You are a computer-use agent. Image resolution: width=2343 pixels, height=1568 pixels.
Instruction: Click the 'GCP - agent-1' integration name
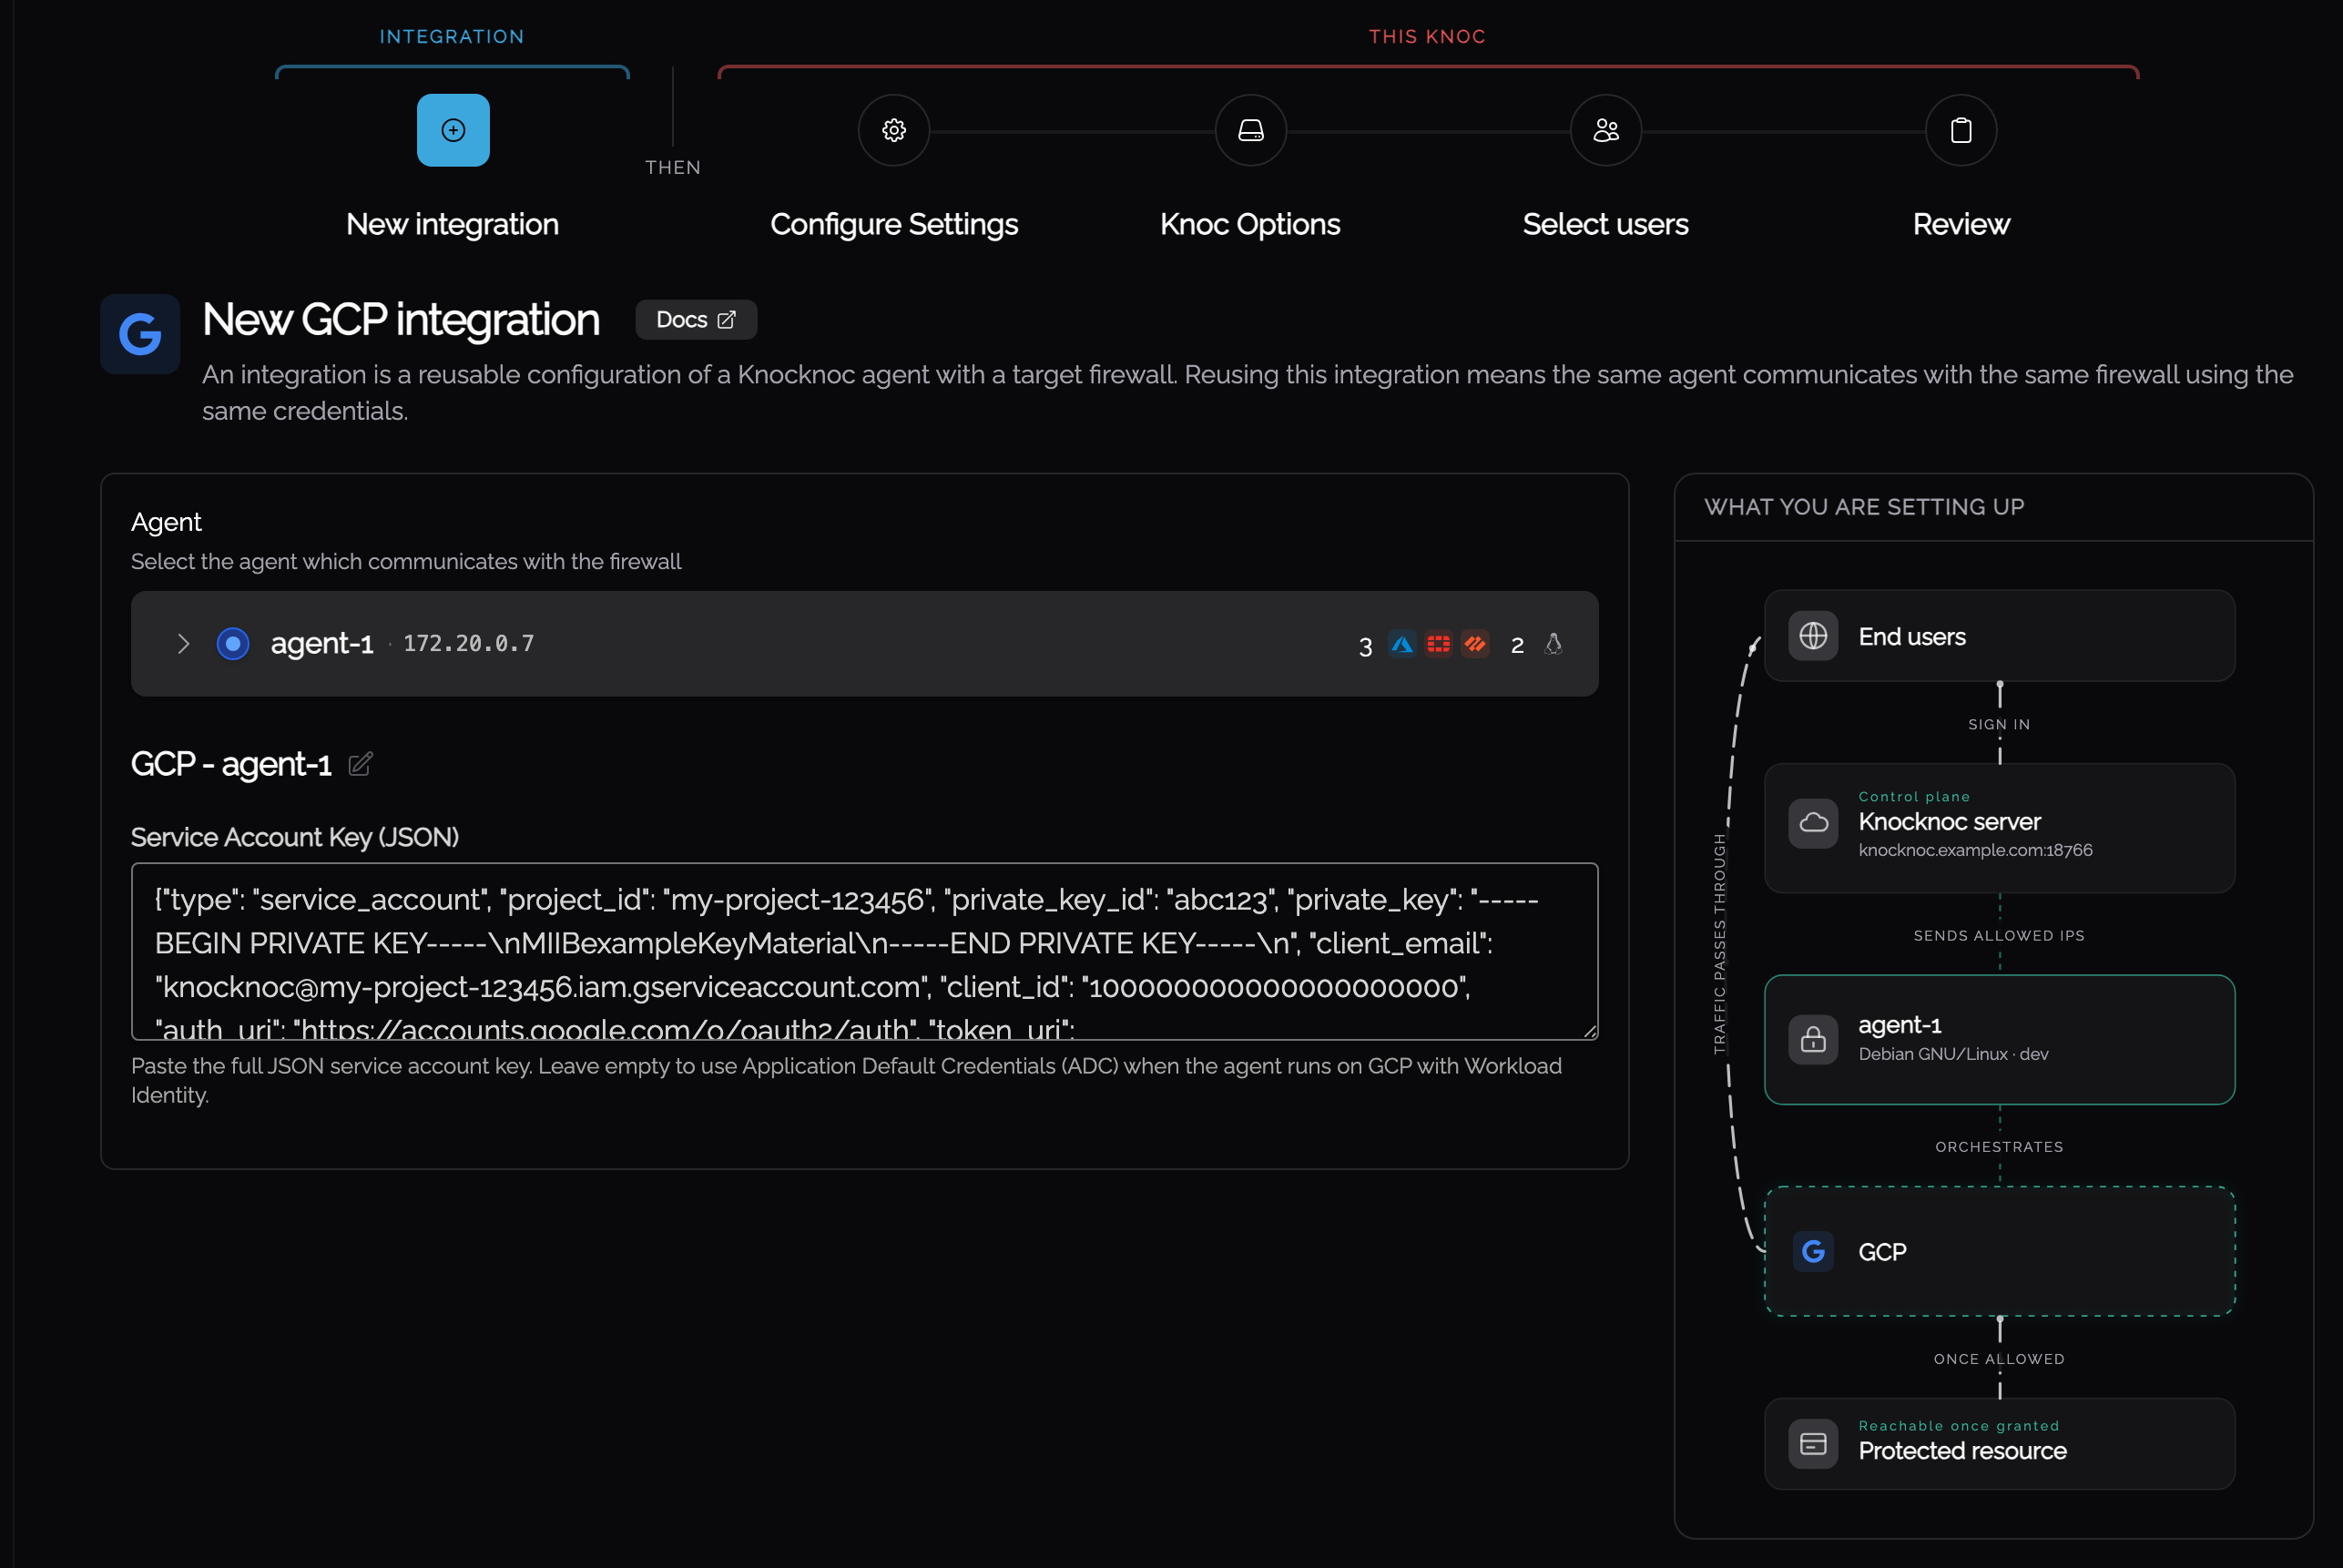(231, 765)
